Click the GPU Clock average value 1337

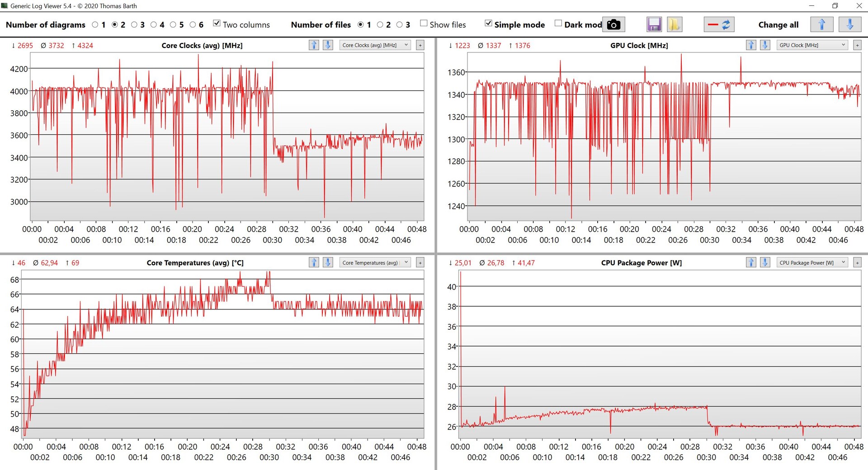tap(493, 46)
